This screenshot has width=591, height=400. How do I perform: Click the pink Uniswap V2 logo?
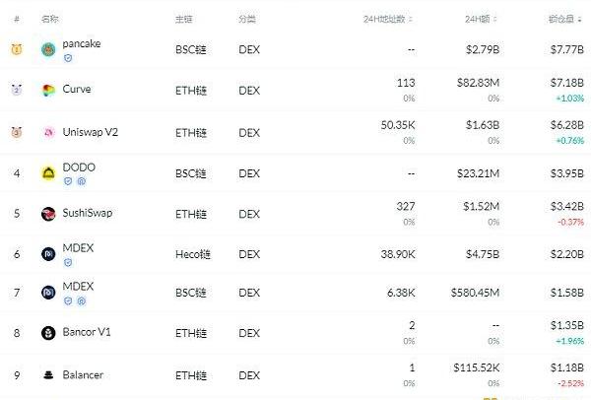click(x=48, y=132)
